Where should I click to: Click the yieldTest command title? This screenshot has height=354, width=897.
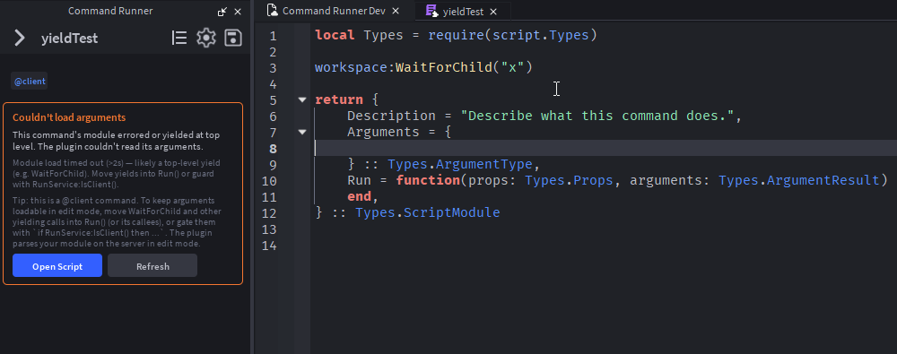pos(70,39)
